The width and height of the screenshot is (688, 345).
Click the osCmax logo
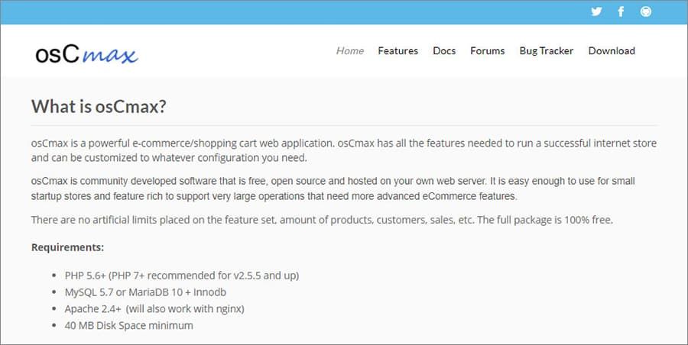coord(86,54)
